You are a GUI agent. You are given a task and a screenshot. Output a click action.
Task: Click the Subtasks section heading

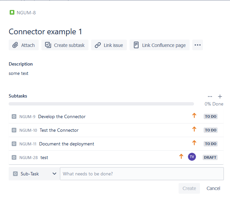18,96
